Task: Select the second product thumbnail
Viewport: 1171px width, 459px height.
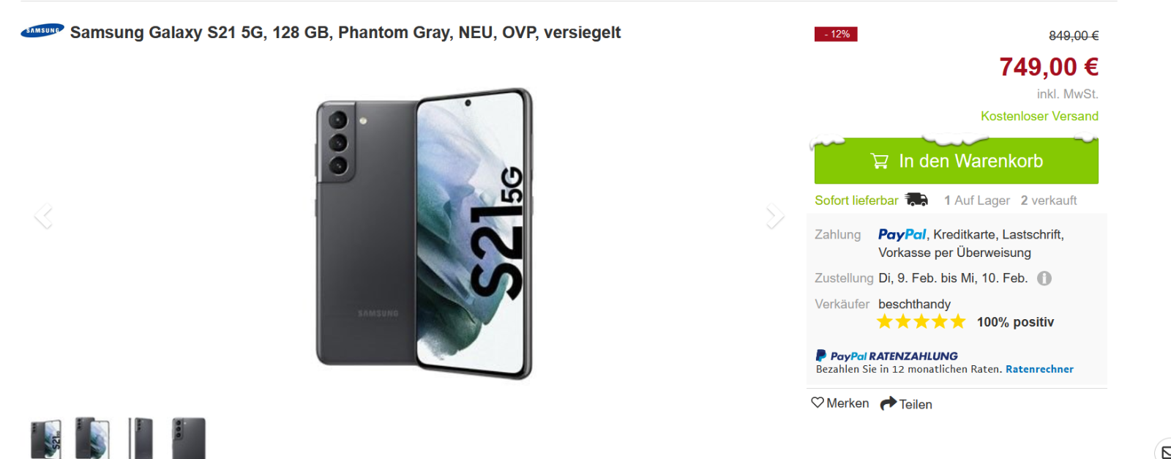Action: (x=92, y=439)
